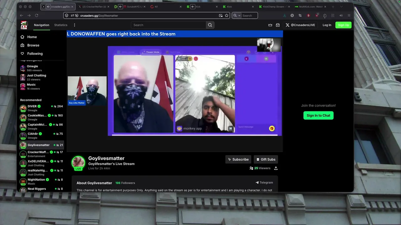Open the three-dot more options menu
Viewport: 401px width, 225px height.
pyautogui.click(x=74, y=25)
